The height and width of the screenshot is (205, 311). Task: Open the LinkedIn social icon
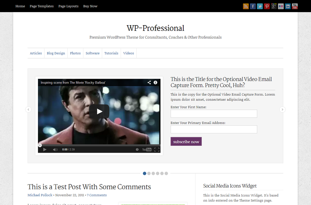click(x=288, y=6)
